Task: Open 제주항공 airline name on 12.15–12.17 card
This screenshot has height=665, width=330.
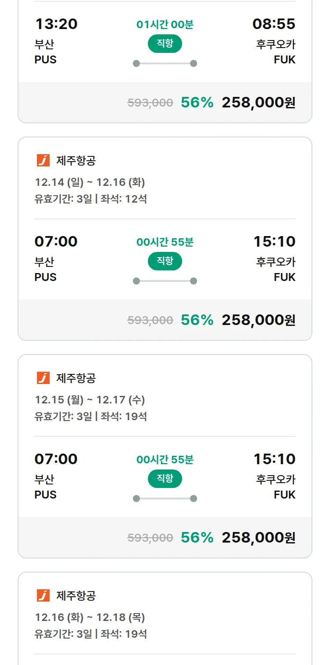Action: 76,378
